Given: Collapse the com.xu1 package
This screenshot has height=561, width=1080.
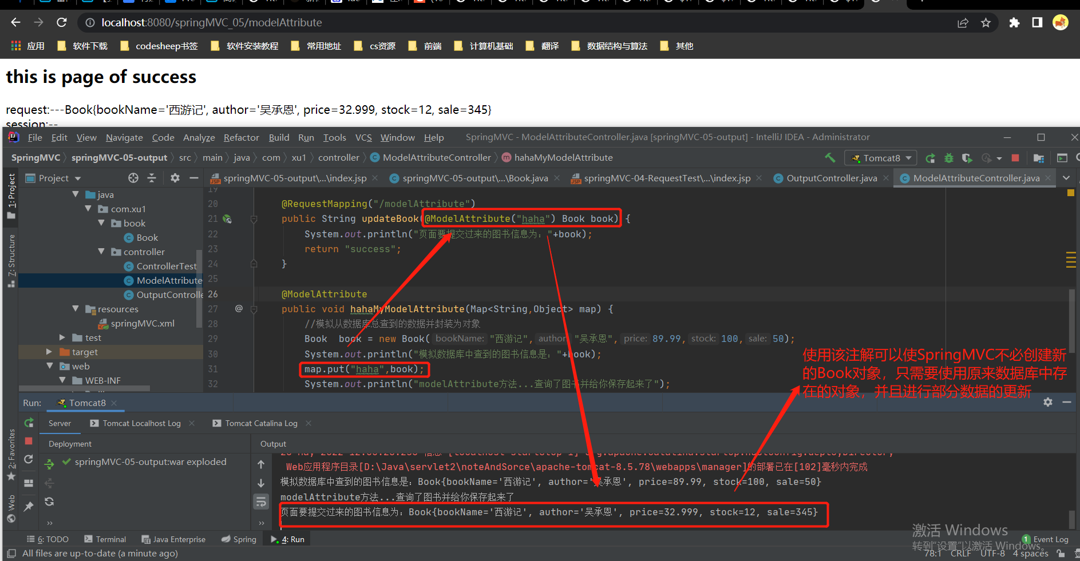Looking at the screenshot, I should (88, 209).
